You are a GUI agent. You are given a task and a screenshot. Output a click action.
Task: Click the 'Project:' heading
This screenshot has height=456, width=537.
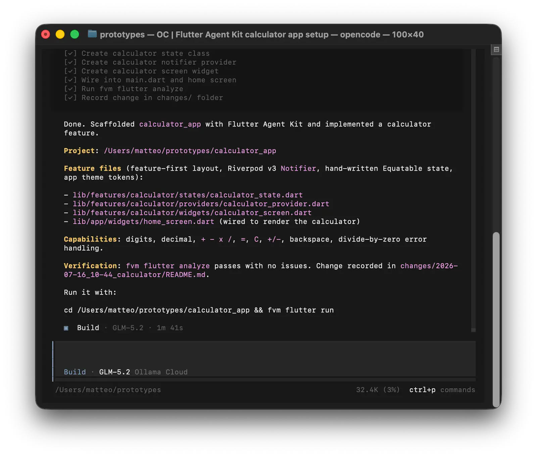[x=81, y=151]
